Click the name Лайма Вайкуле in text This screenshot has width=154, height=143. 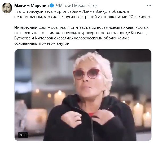tap(96, 11)
